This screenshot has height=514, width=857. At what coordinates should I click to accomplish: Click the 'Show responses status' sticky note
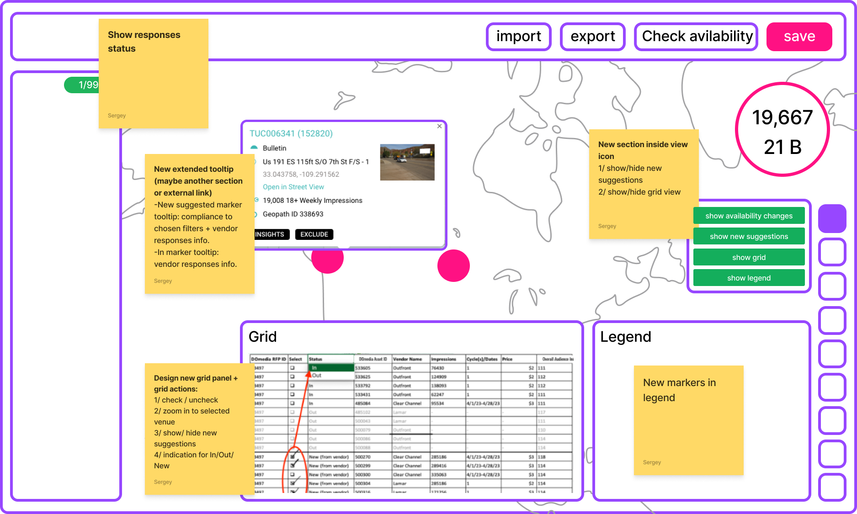pyautogui.click(x=154, y=74)
